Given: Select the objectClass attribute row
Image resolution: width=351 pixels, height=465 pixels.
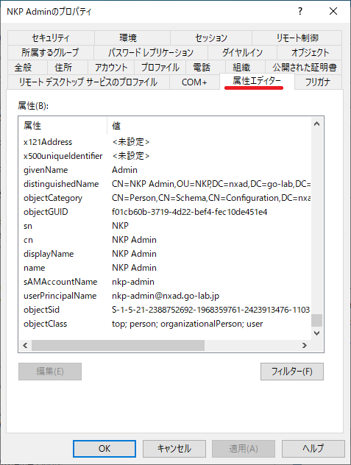Looking at the screenshot, I should [x=166, y=324].
